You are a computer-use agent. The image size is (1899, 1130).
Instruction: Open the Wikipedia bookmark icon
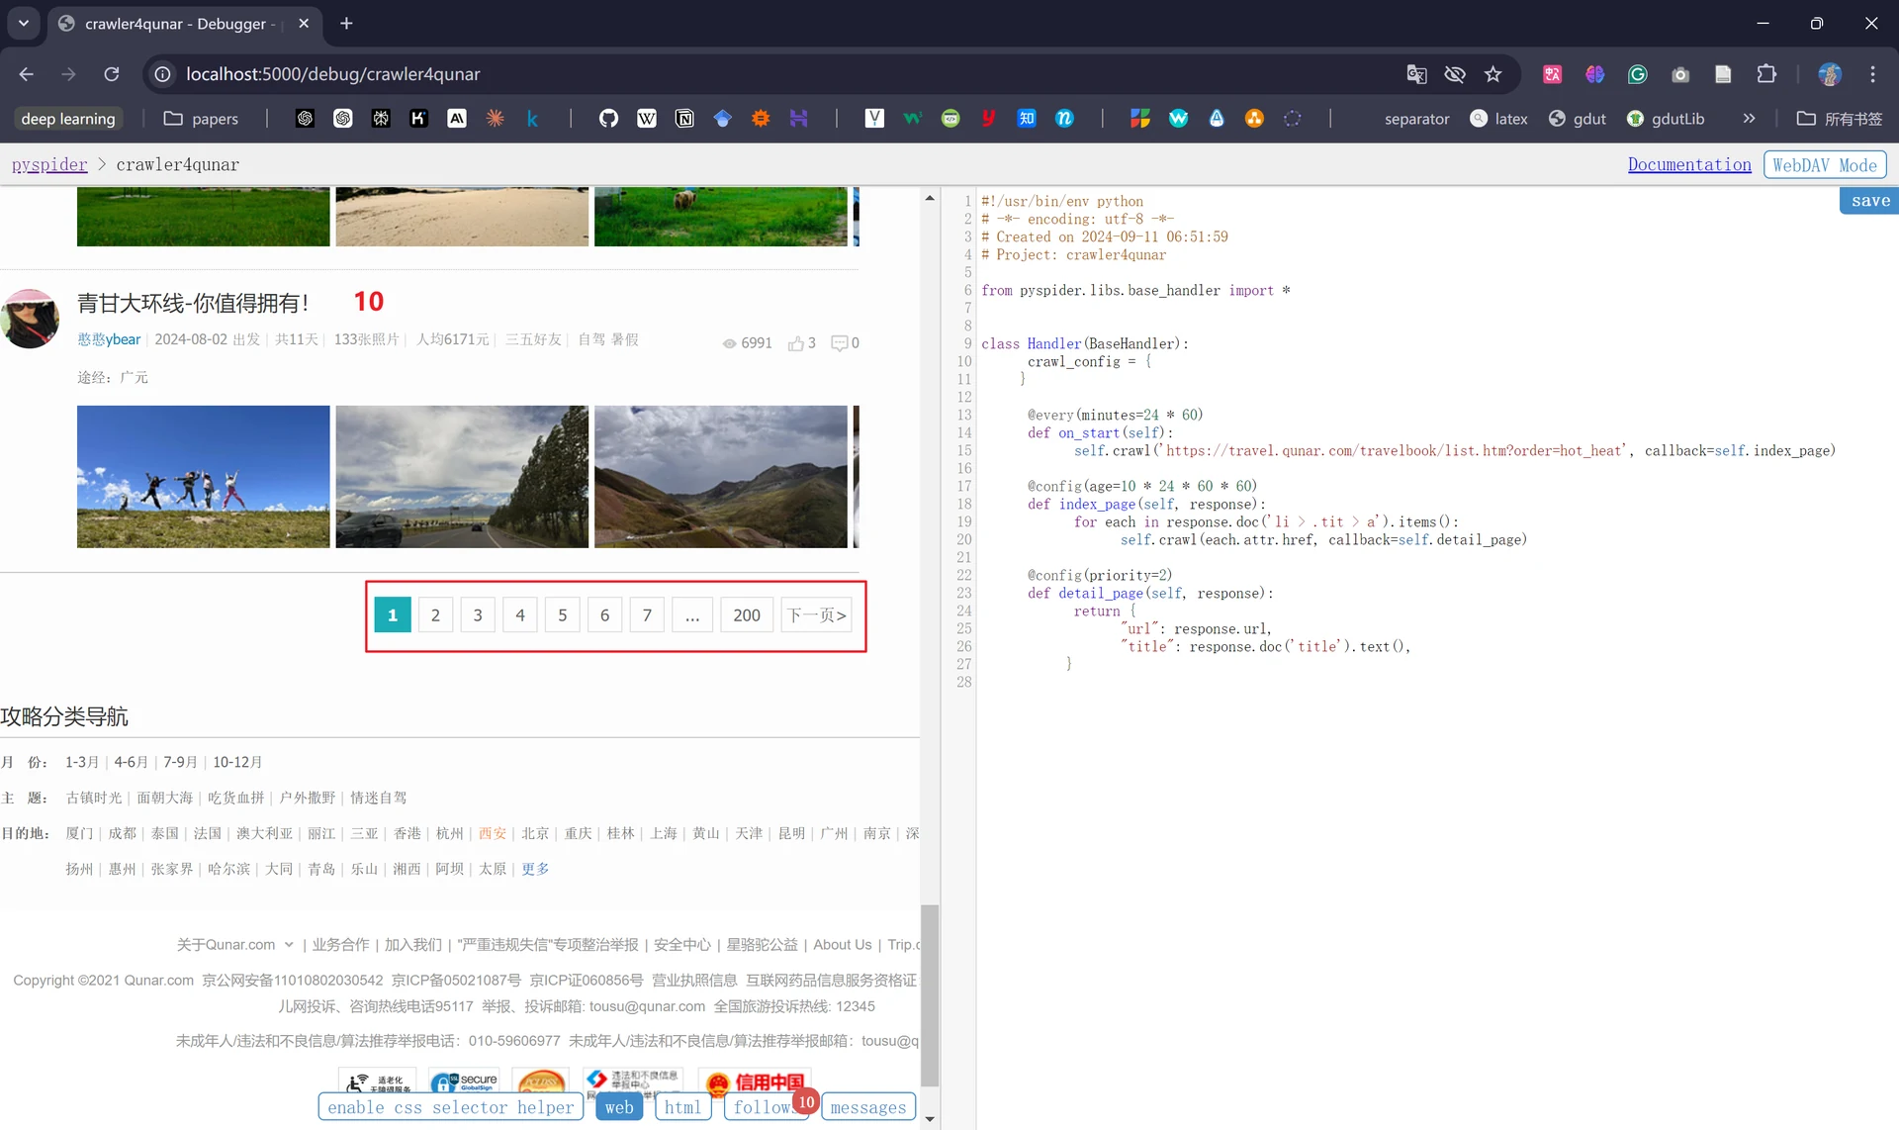[646, 119]
